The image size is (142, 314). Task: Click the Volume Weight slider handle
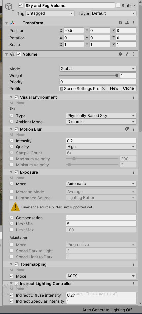(117, 75)
